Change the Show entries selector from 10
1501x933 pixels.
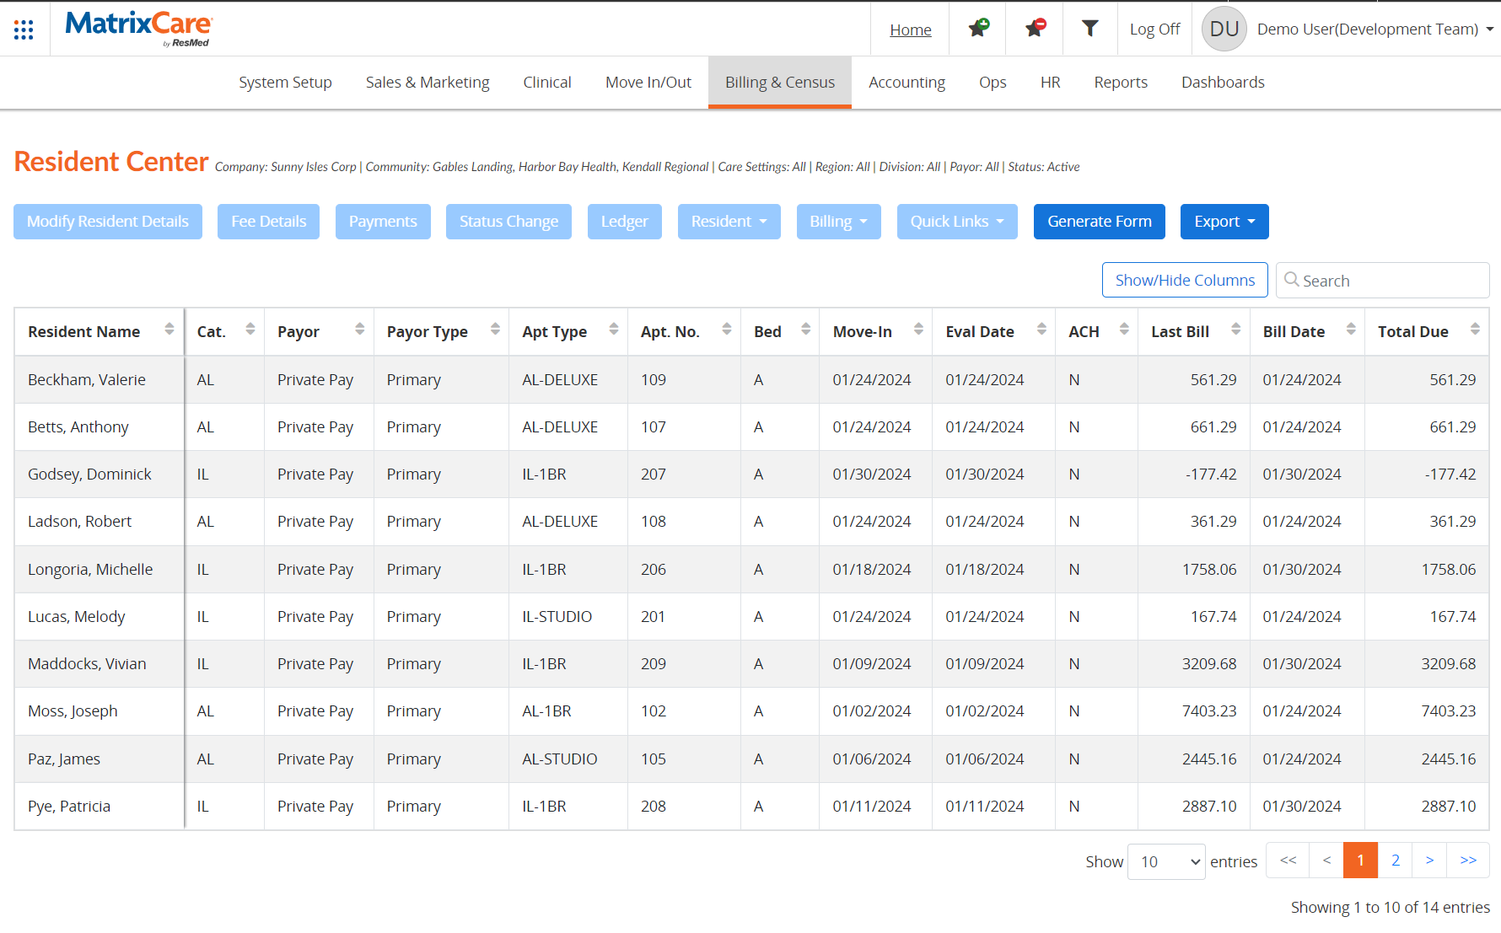coord(1166,861)
